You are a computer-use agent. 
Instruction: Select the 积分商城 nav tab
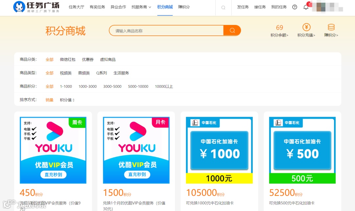coord(165,7)
